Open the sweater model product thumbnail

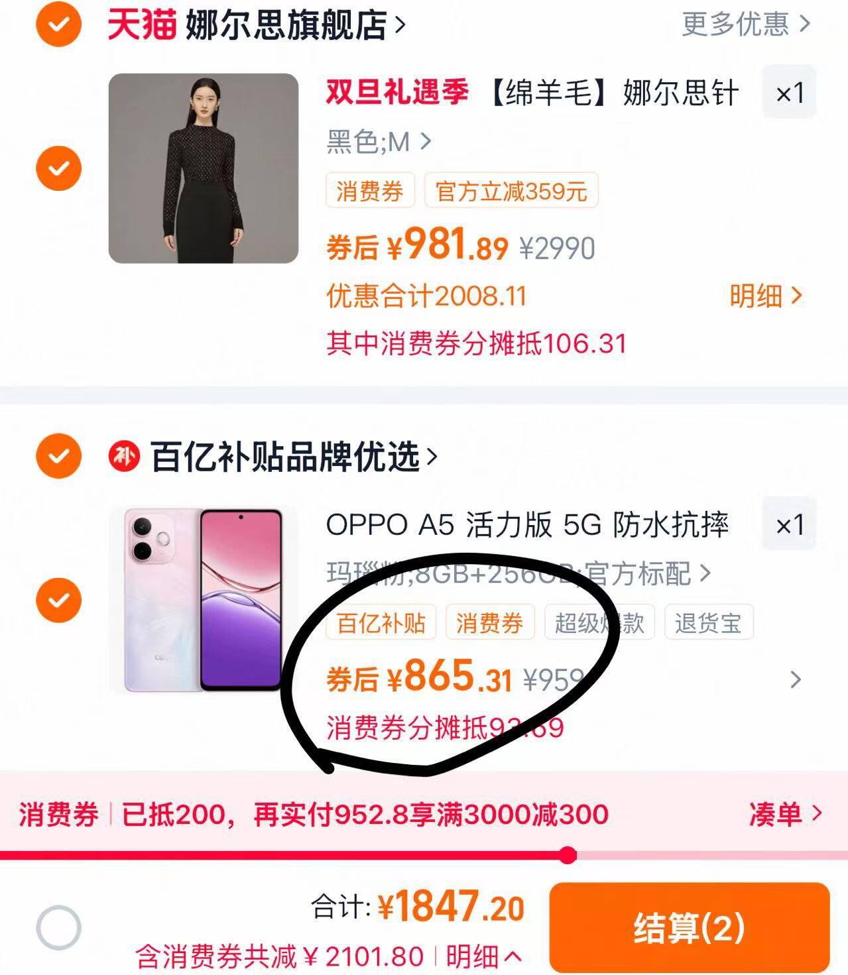pyautogui.click(x=204, y=168)
